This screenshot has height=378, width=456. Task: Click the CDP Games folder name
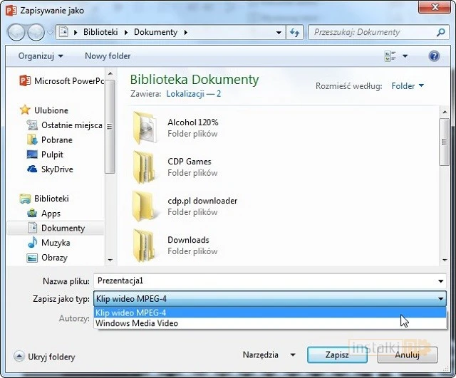(190, 162)
